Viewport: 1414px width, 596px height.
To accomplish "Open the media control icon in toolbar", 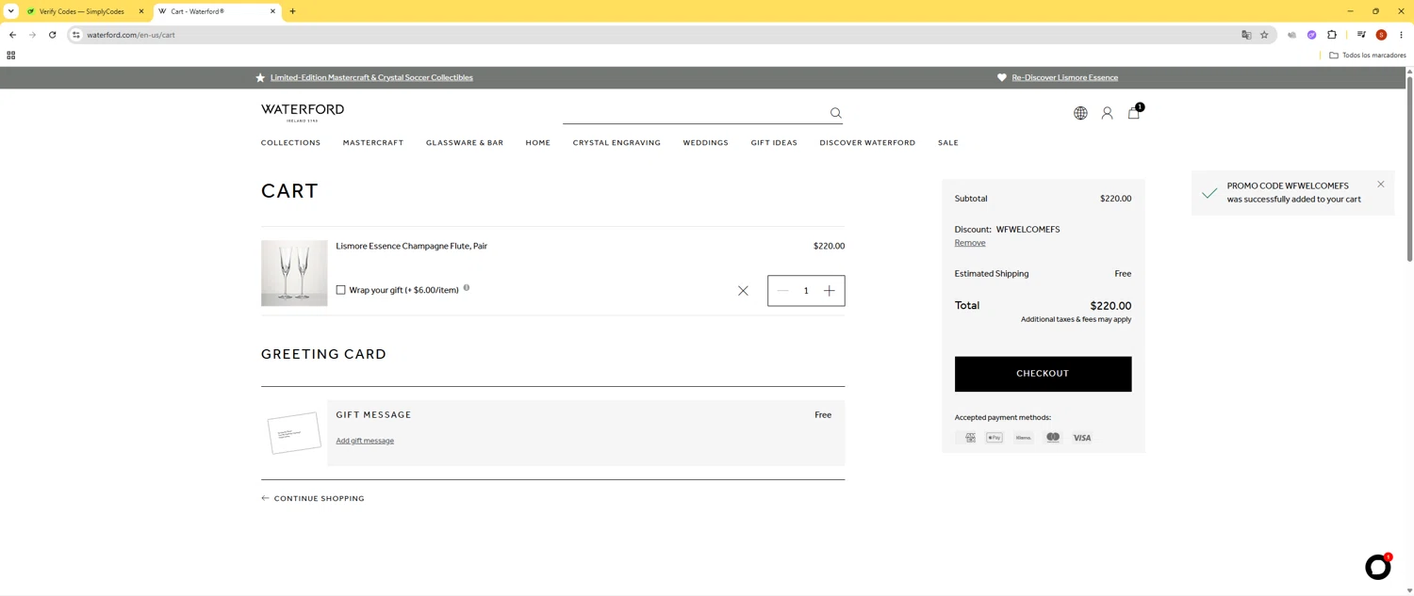I will [1361, 35].
